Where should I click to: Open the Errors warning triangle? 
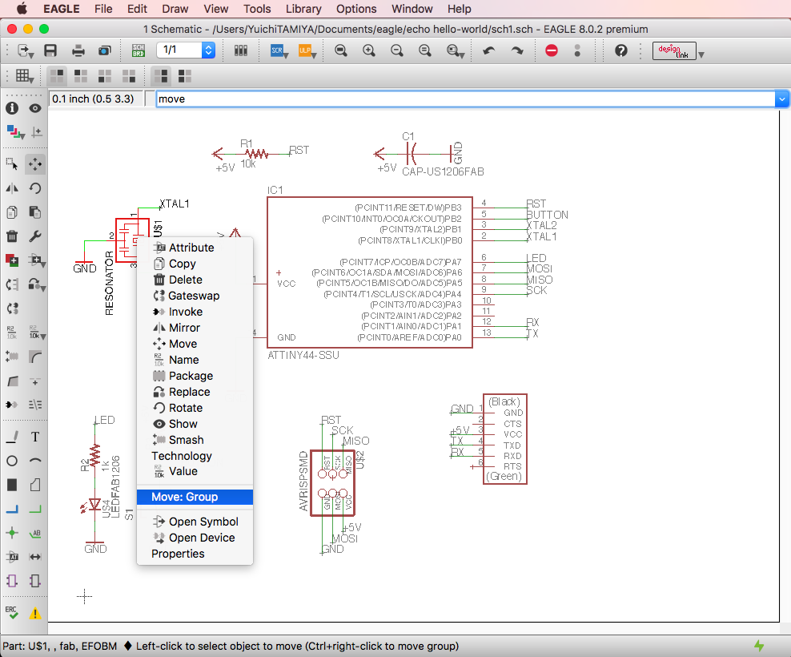click(x=34, y=613)
